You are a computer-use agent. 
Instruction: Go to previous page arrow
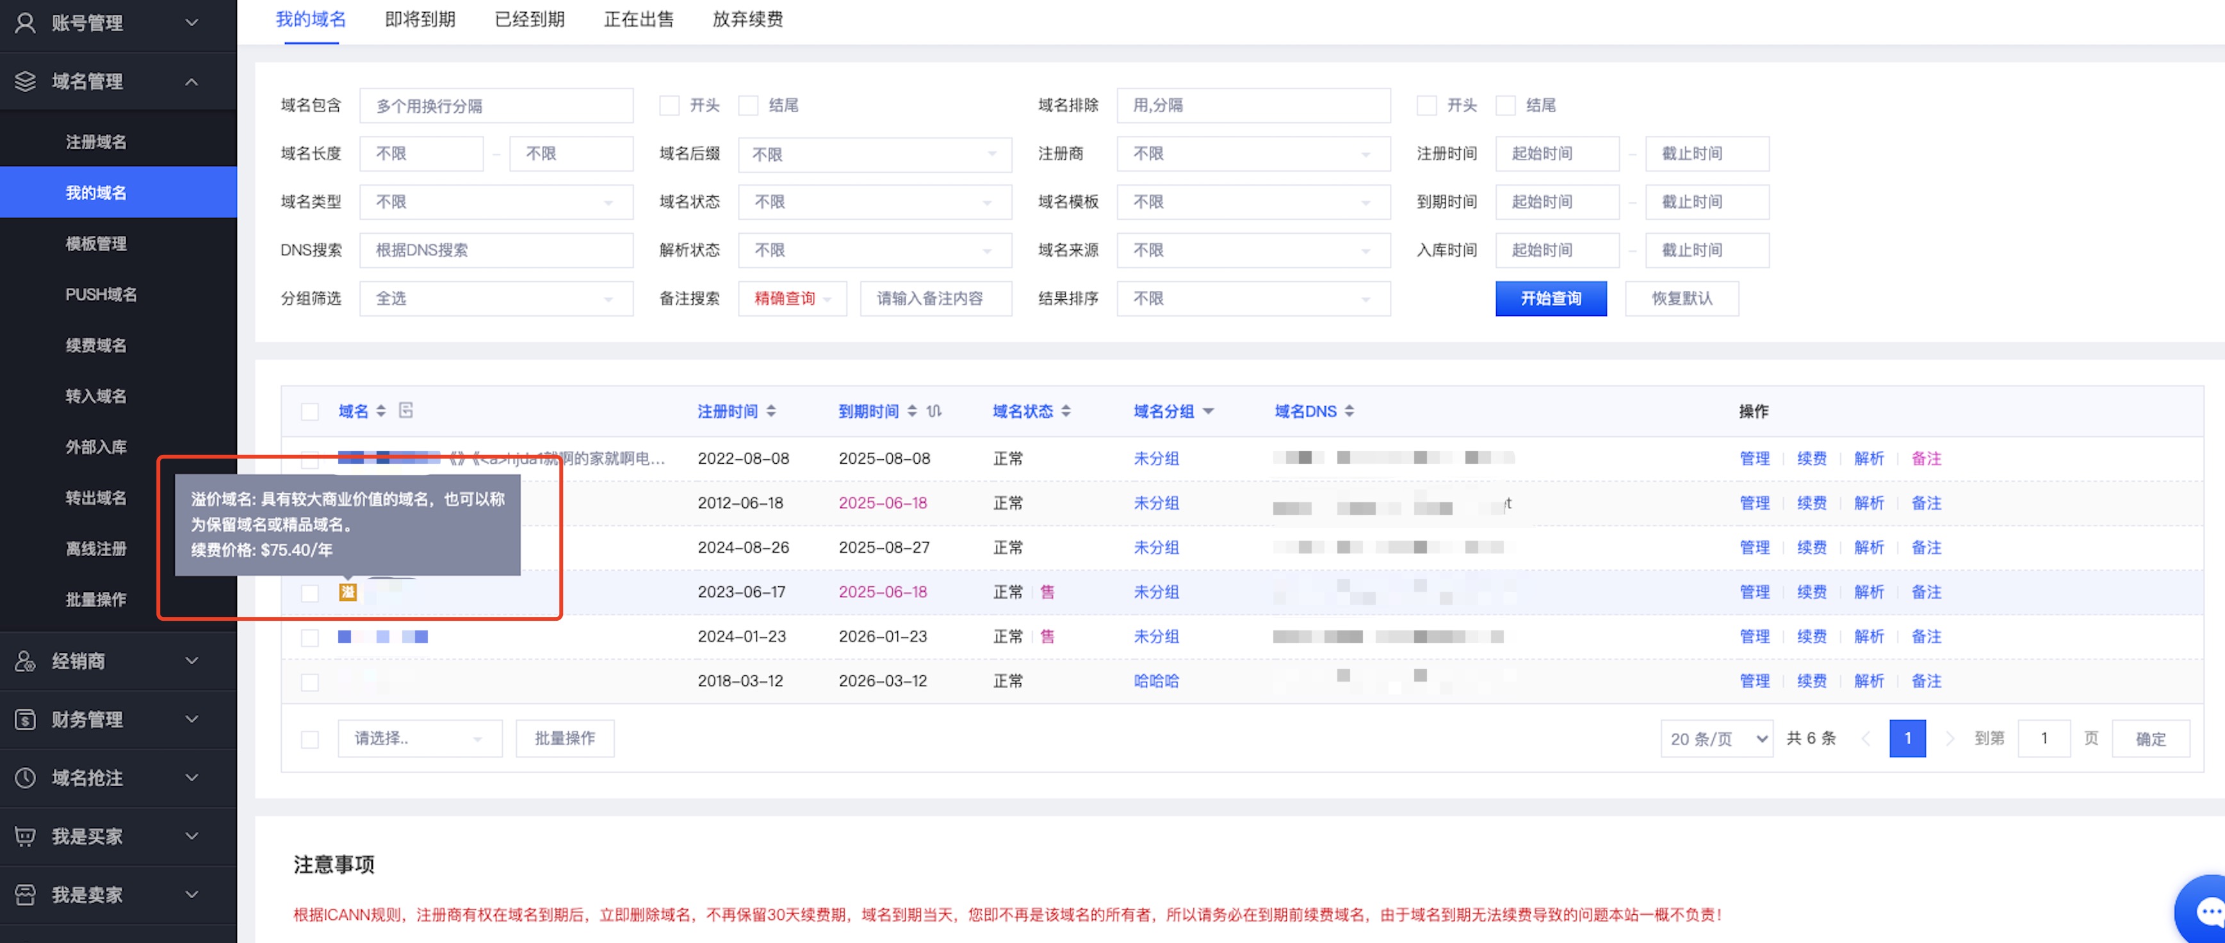tap(1866, 739)
